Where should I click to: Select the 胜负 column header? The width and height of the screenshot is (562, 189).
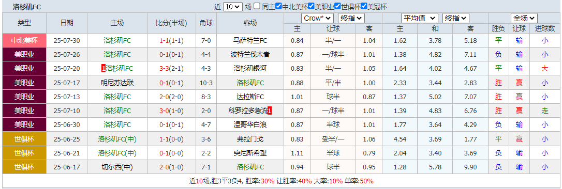point(498,28)
